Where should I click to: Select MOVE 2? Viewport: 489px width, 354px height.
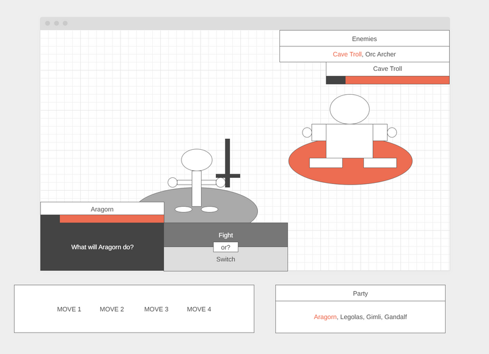112,309
